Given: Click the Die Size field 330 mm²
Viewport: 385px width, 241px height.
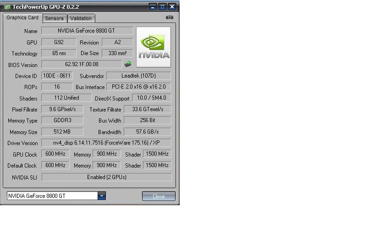Looking at the screenshot, I should coord(117,53).
